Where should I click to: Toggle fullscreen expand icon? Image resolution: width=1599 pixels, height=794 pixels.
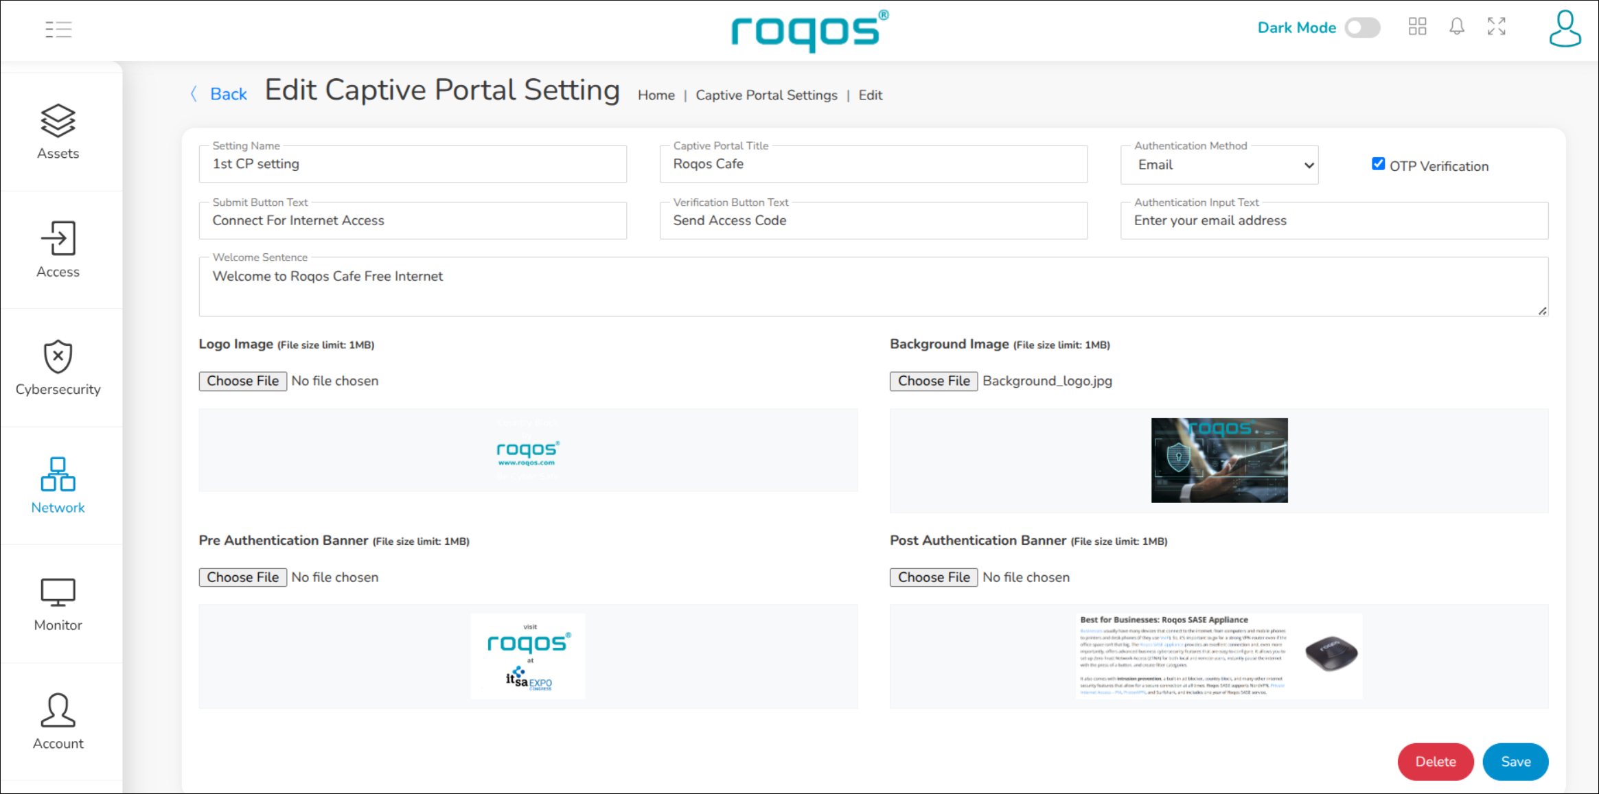pos(1496,27)
